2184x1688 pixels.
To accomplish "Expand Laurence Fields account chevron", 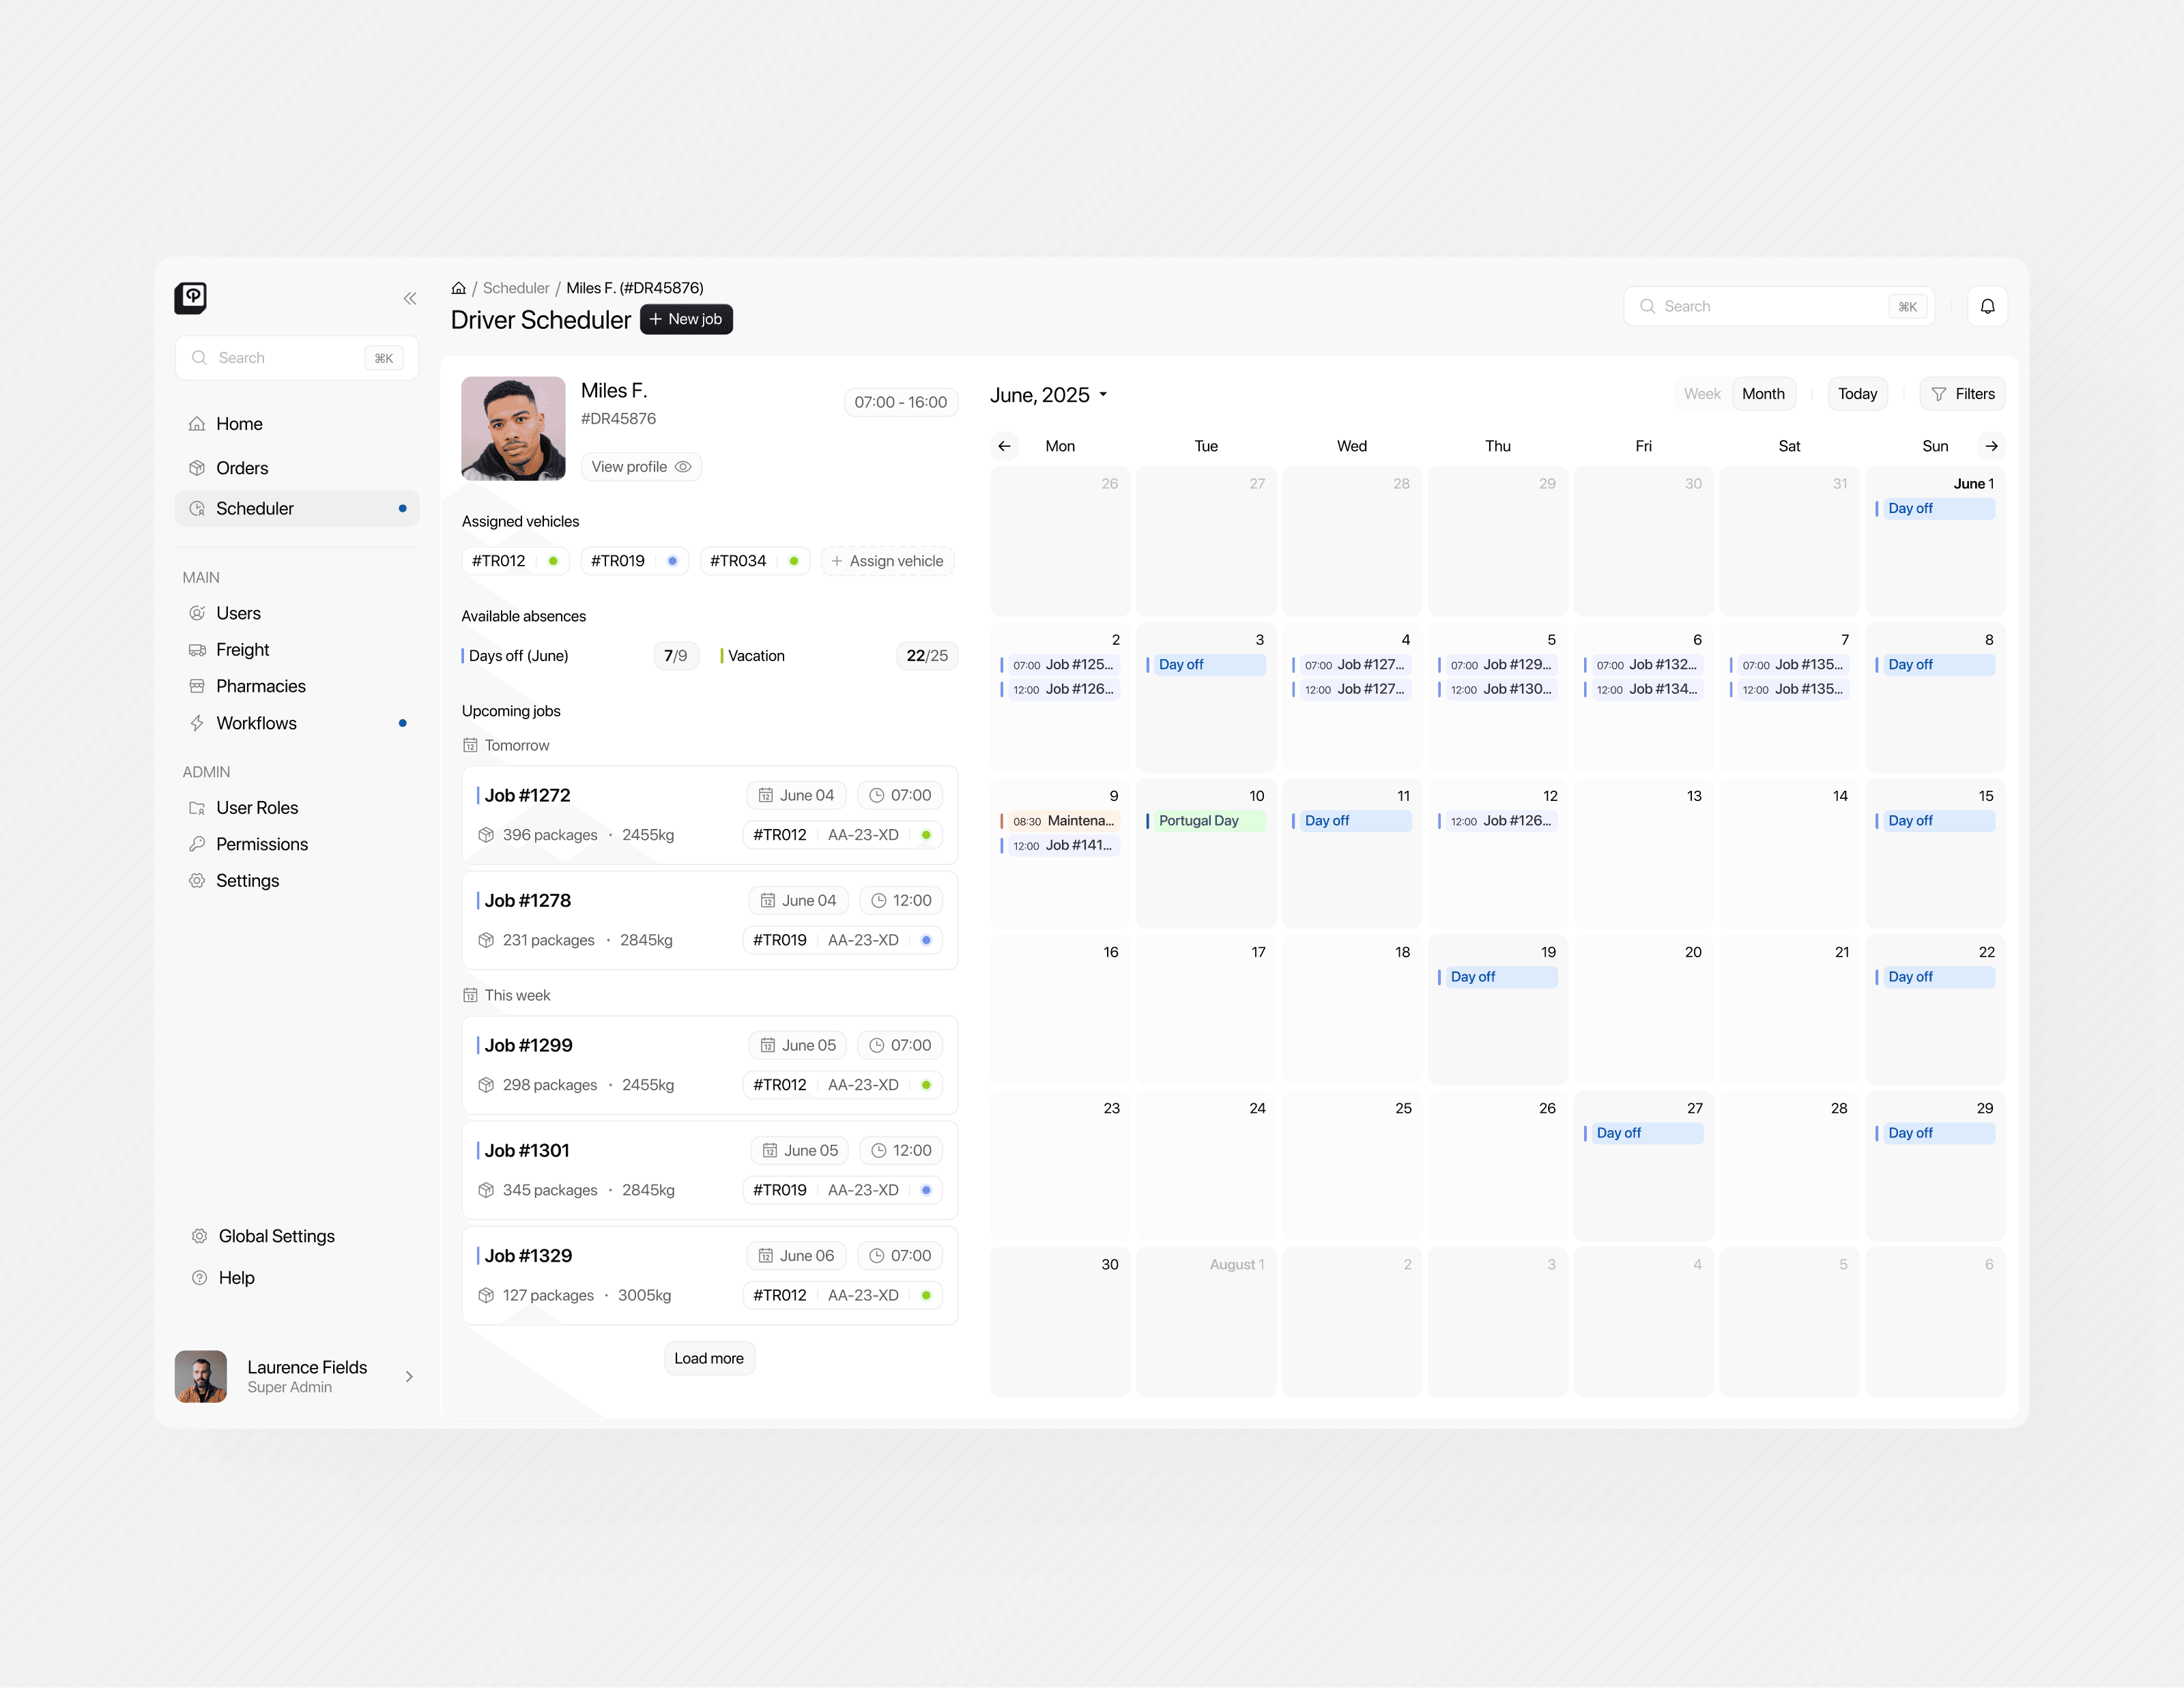I will point(409,1376).
